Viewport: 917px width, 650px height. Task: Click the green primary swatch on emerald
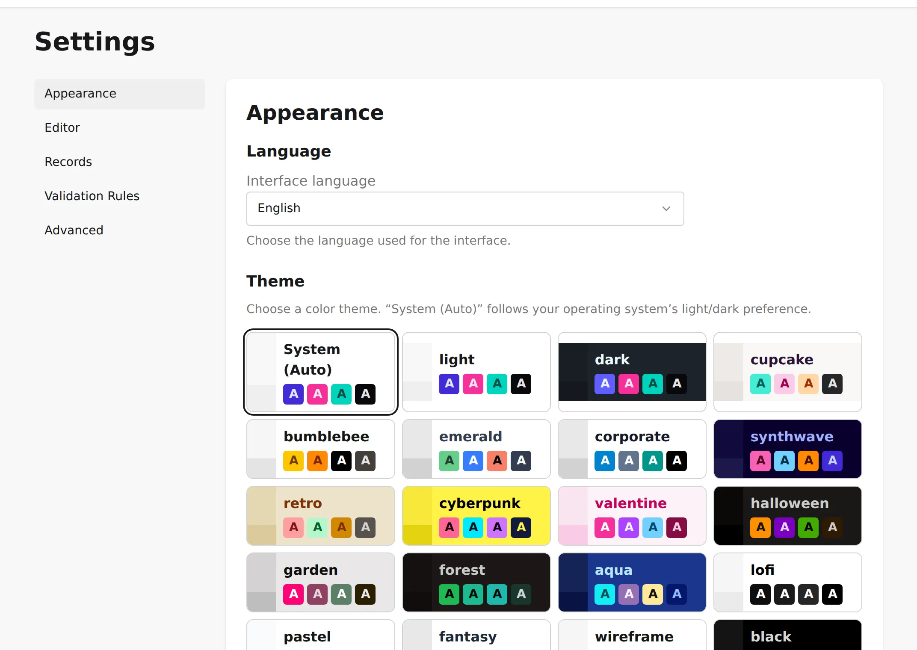tap(449, 461)
